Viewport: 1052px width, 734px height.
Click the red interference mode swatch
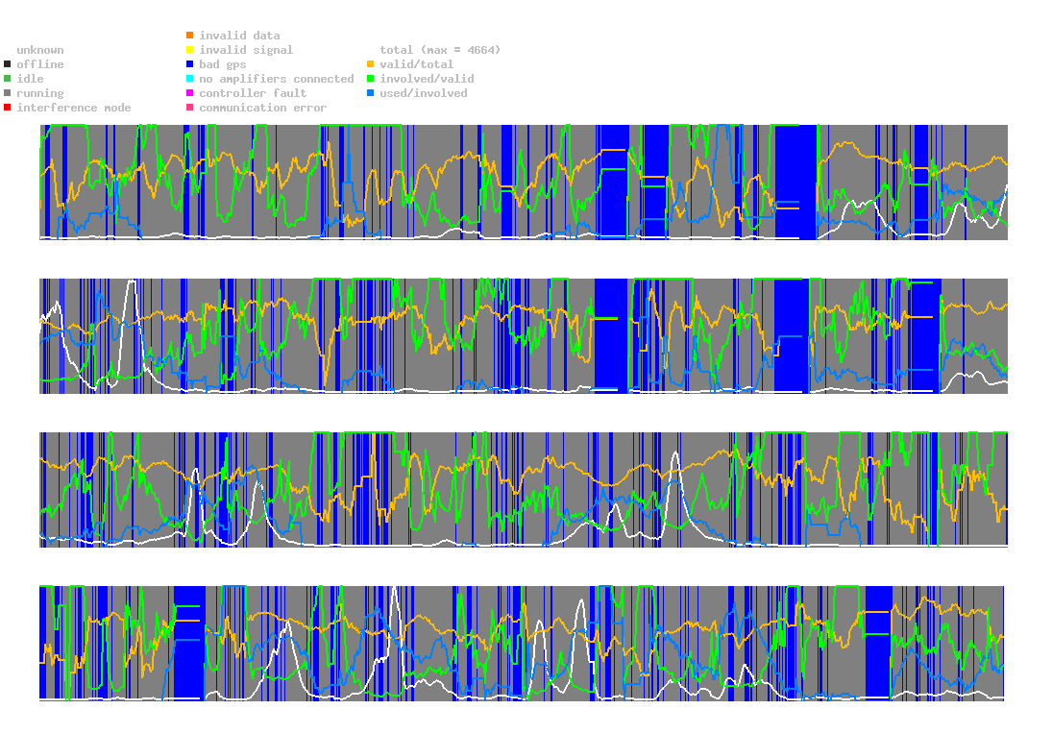click(x=8, y=108)
